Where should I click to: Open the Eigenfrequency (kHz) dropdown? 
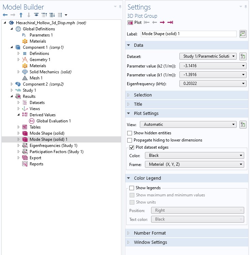(x=212, y=84)
